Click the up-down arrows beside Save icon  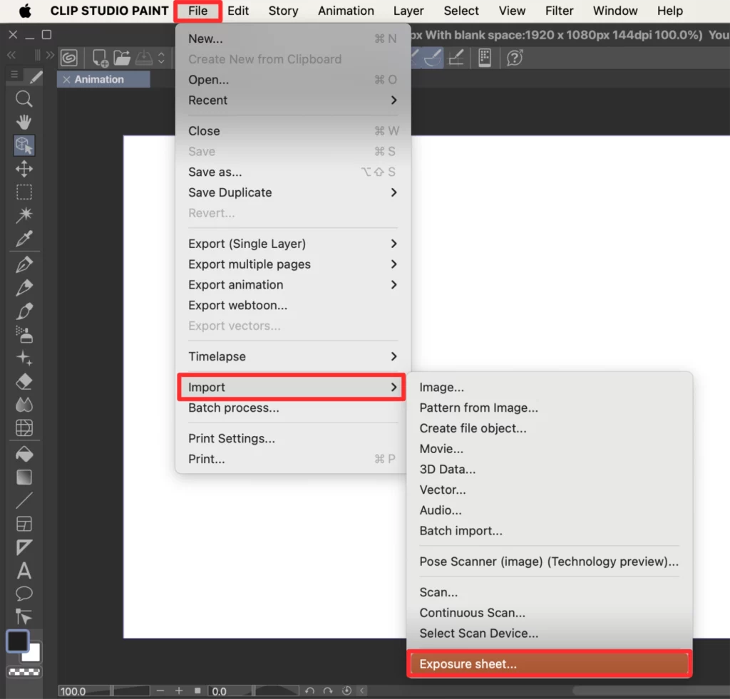click(x=161, y=58)
